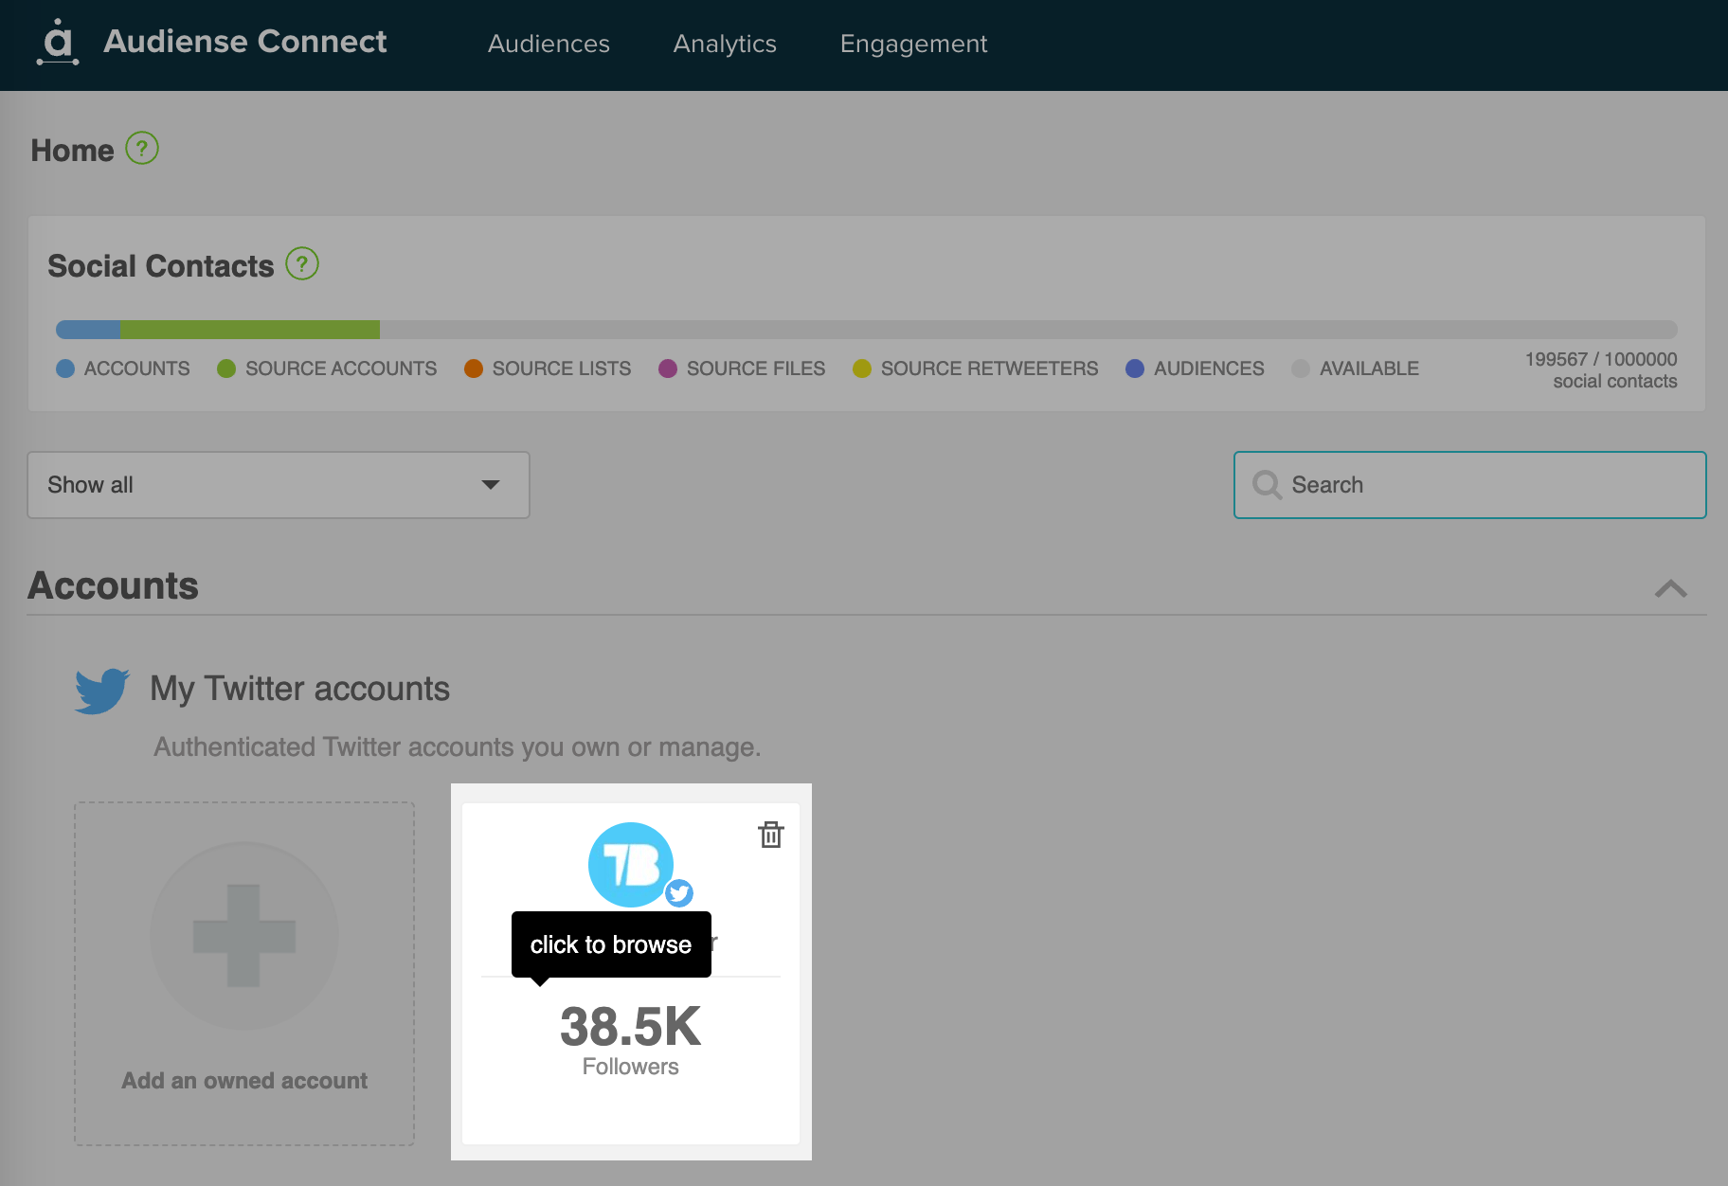The image size is (1728, 1186).
Task: Click the search magnifier icon
Action: 1267,485
